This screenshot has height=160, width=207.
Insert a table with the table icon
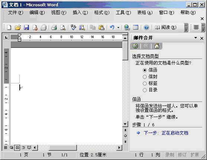[136, 27]
